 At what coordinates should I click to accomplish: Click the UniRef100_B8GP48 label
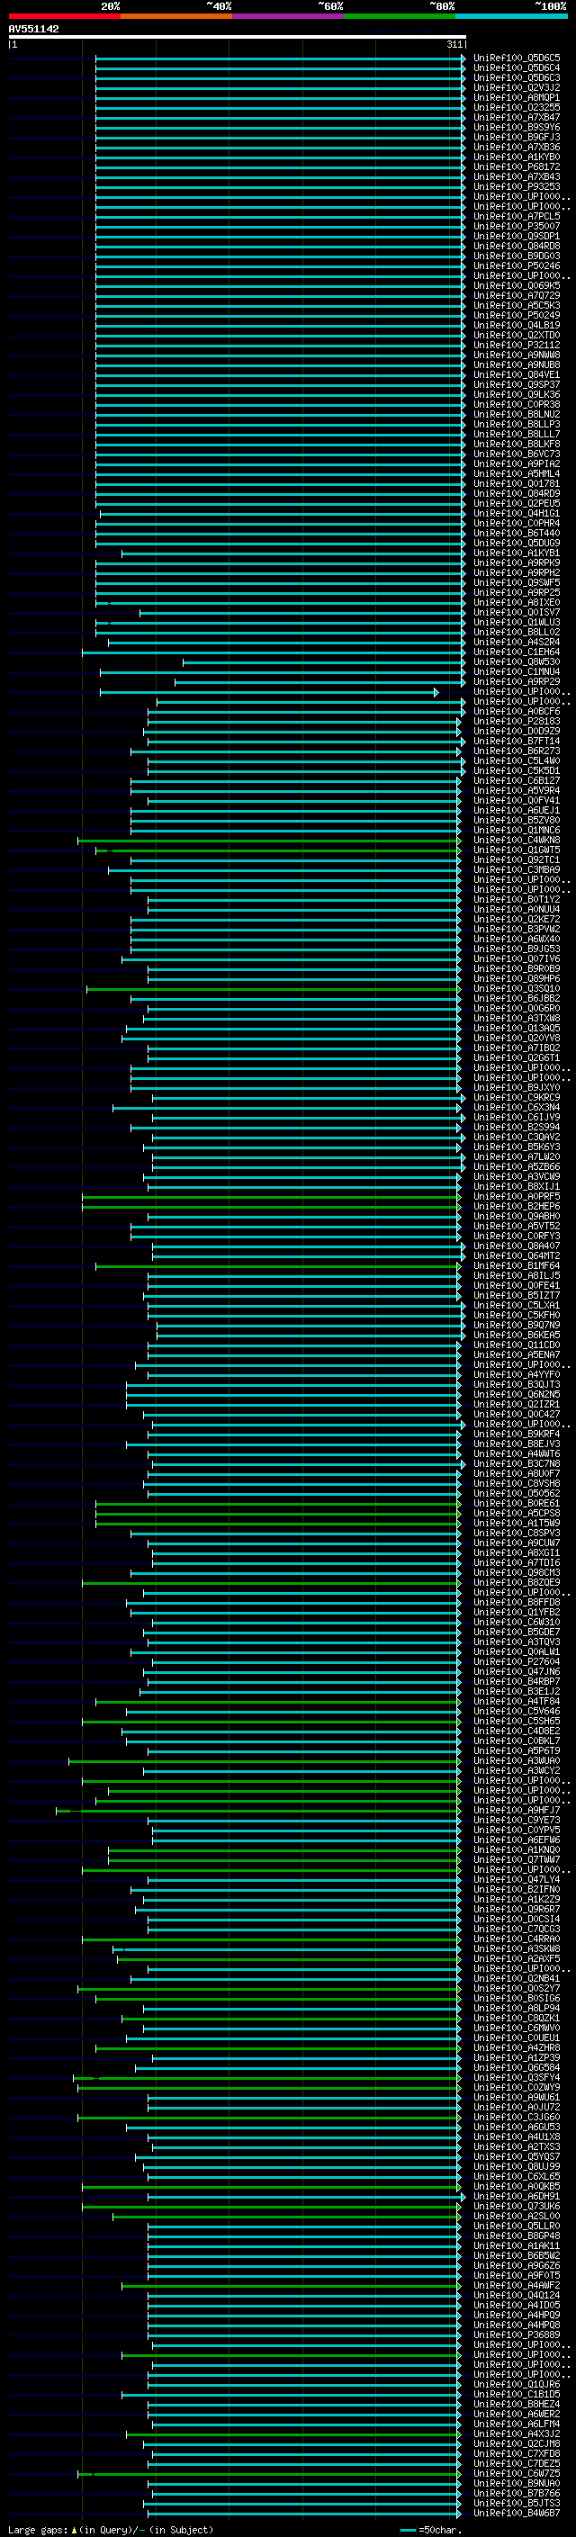516,2236
